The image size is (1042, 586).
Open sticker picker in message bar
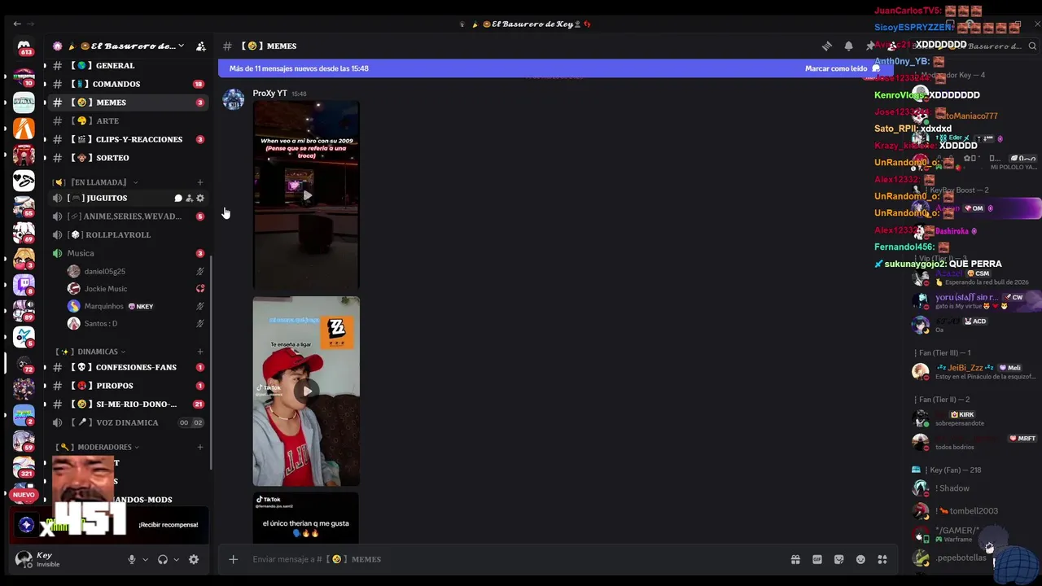tap(839, 559)
